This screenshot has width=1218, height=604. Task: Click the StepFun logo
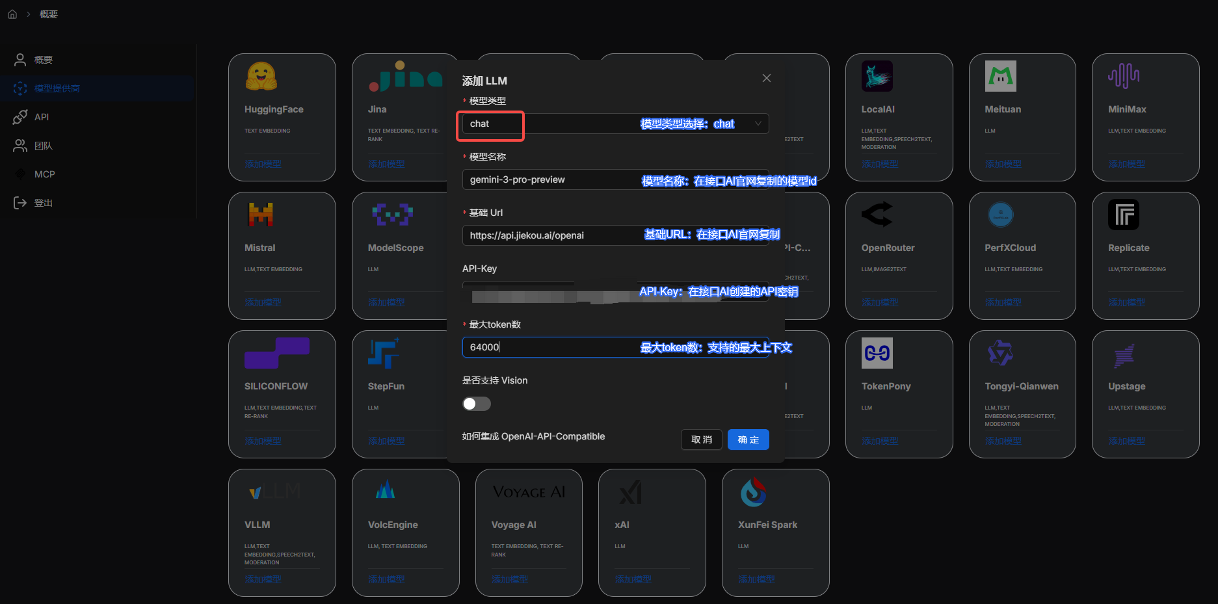384,353
